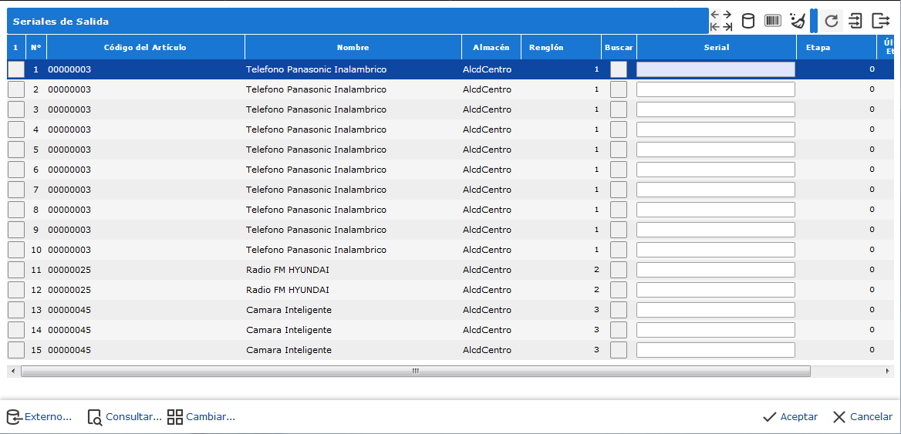Click the import arrows-into-box icon

click(x=855, y=22)
